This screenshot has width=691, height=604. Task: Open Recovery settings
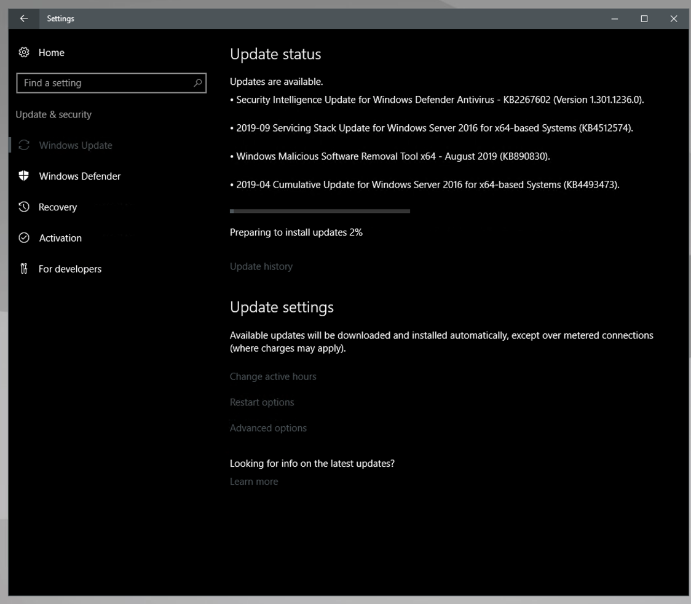(57, 207)
